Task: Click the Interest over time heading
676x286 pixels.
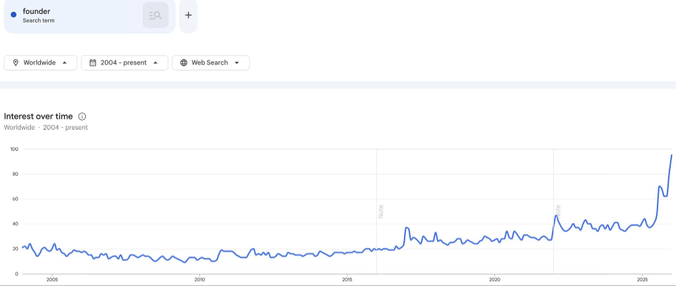Action: coord(38,116)
